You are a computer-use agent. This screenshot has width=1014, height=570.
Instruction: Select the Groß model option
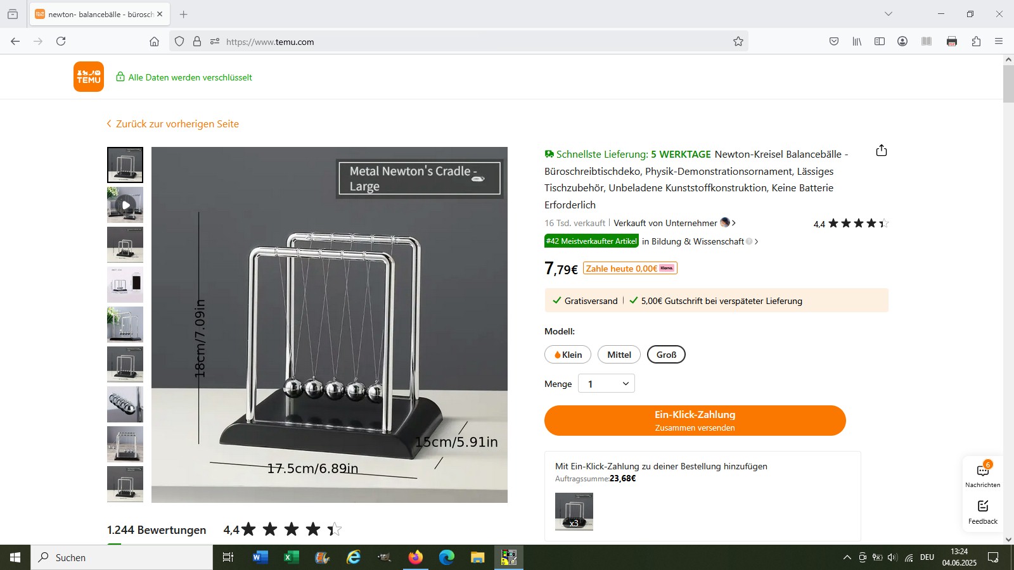(666, 355)
